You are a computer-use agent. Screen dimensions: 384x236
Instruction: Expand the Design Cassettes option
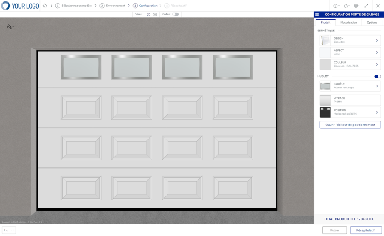point(350,40)
